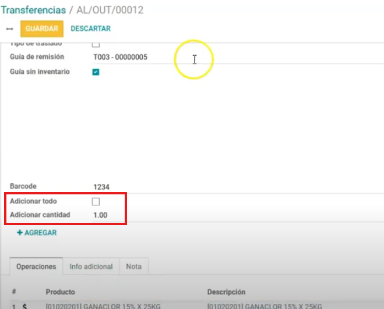This screenshot has width=384, height=309.
Task: Uncheck the Guía sin inventario checkbox
Action: (x=96, y=72)
